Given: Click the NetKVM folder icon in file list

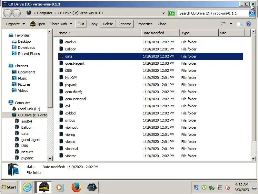Looking at the screenshot, I should click(61, 77).
